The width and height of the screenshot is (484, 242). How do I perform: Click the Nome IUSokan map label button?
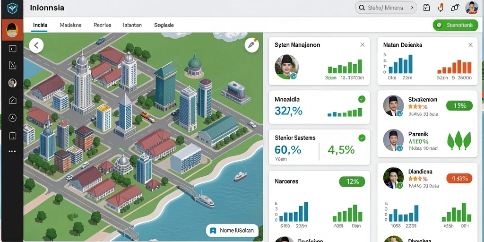pos(232,230)
